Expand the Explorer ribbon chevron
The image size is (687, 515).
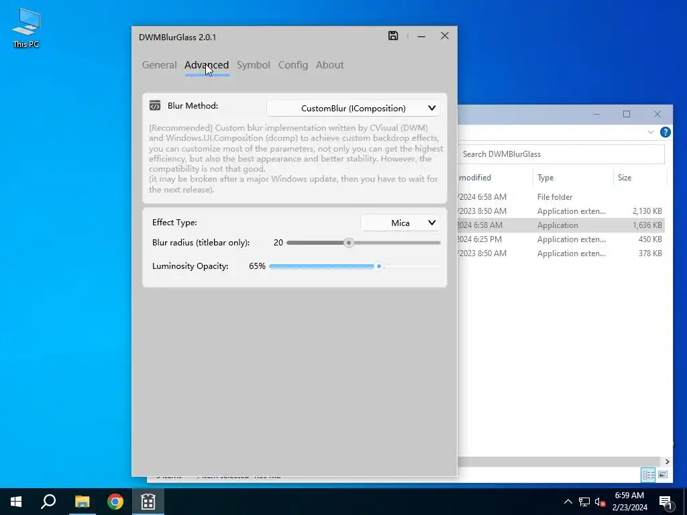point(651,132)
